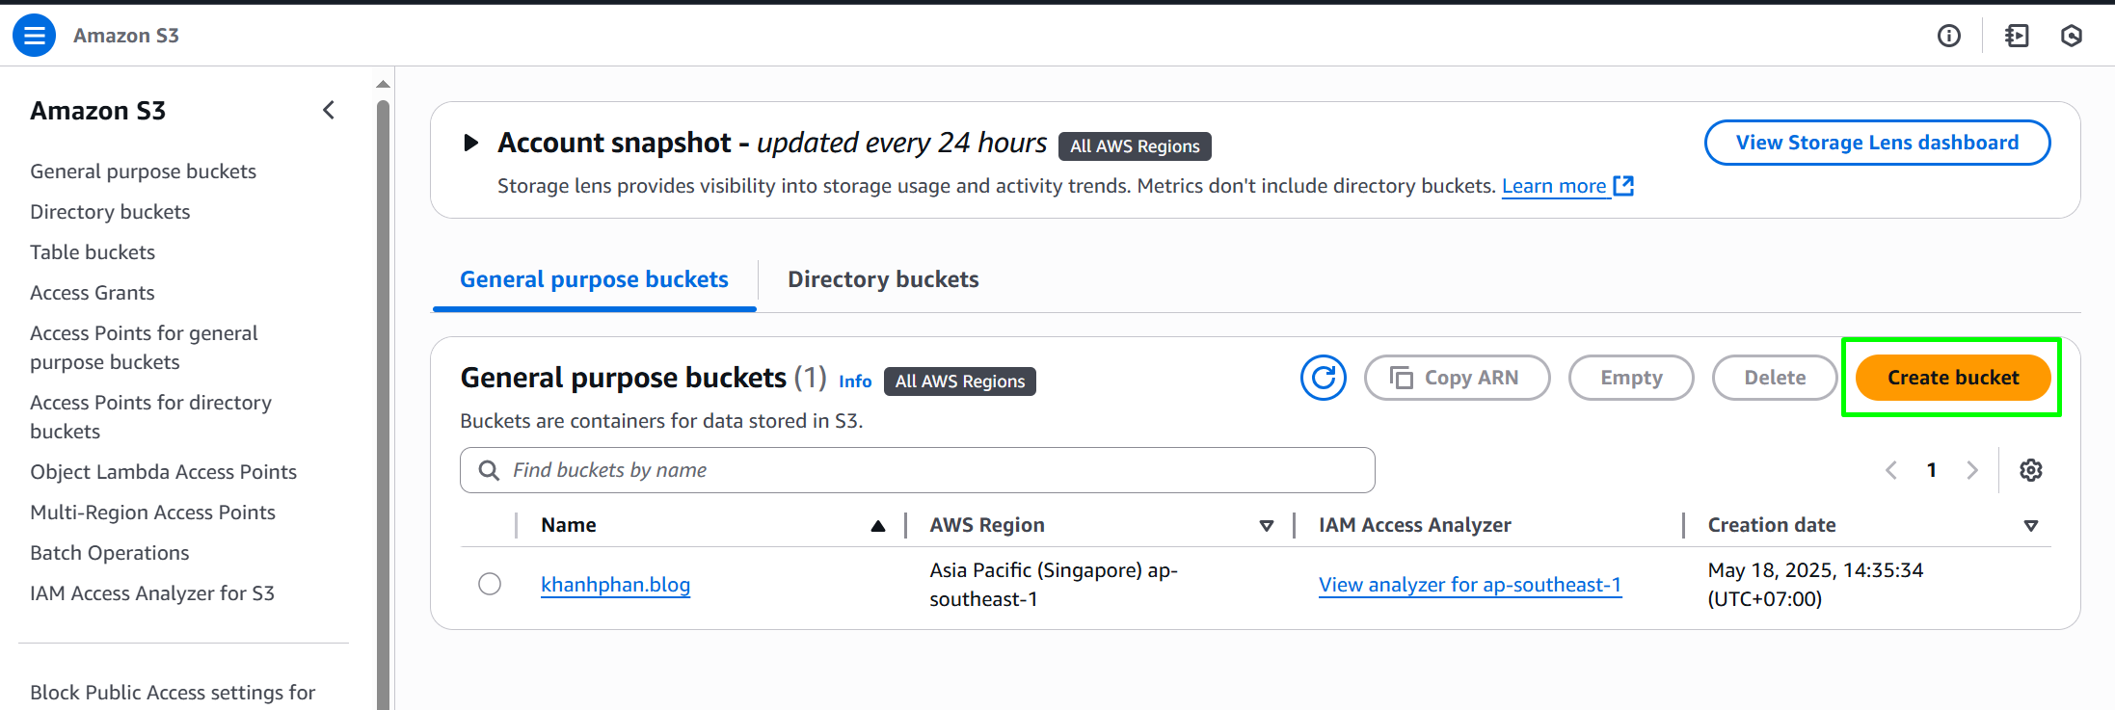Sort by AWS Region column arrow
Image resolution: width=2115 pixels, height=710 pixels.
1267,525
